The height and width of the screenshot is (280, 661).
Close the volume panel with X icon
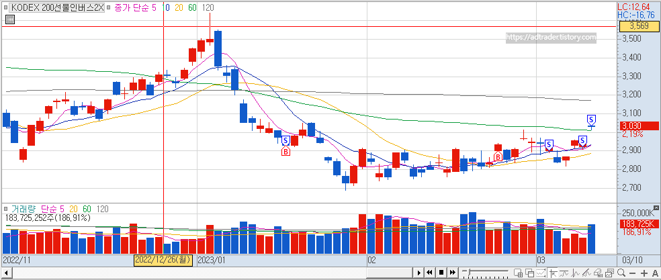click(656, 208)
